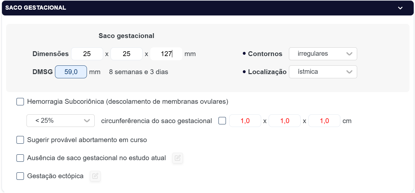This screenshot has width=415, height=193.
Task: Click the Hemorragia Subcoriônica label text
Action: 128,102
